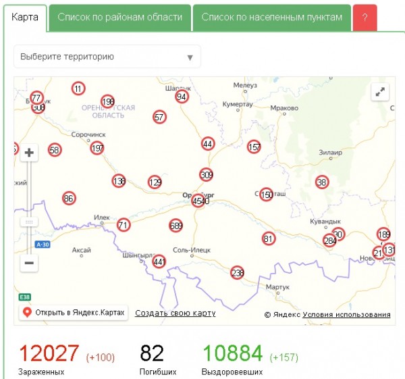The height and width of the screenshot is (379, 405).
Task: Zoom in the map with plus button
Action: point(29,153)
